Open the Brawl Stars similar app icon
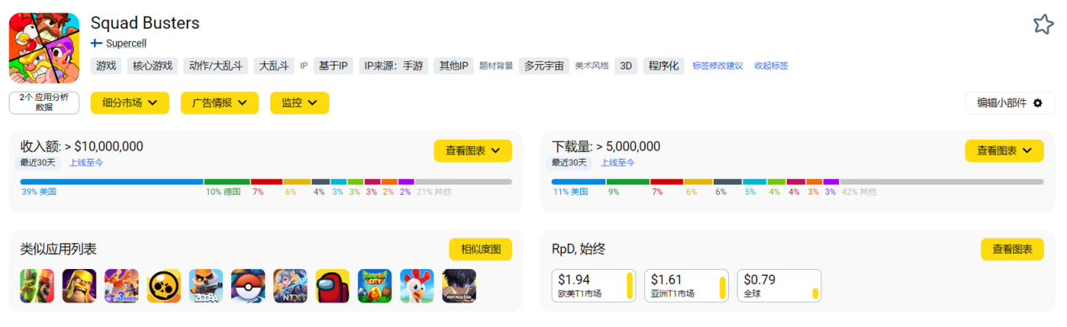Screen dimensions: 1067x327 pyautogui.click(x=163, y=286)
